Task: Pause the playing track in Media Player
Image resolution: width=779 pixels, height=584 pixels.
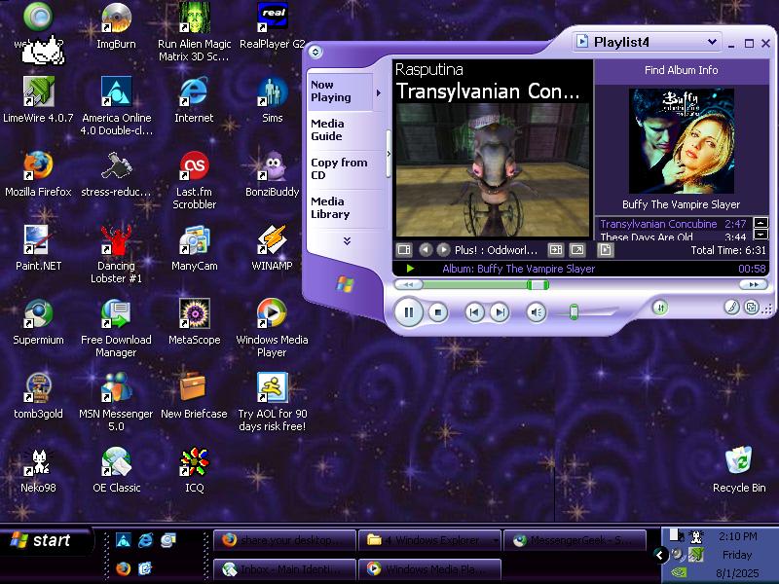Action: pos(408,312)
